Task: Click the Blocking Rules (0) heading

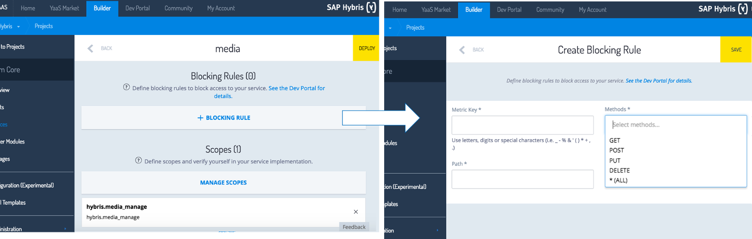Action: pos(223,76)
